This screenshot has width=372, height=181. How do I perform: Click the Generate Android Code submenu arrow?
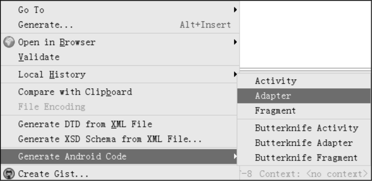(x=235, y=156)
